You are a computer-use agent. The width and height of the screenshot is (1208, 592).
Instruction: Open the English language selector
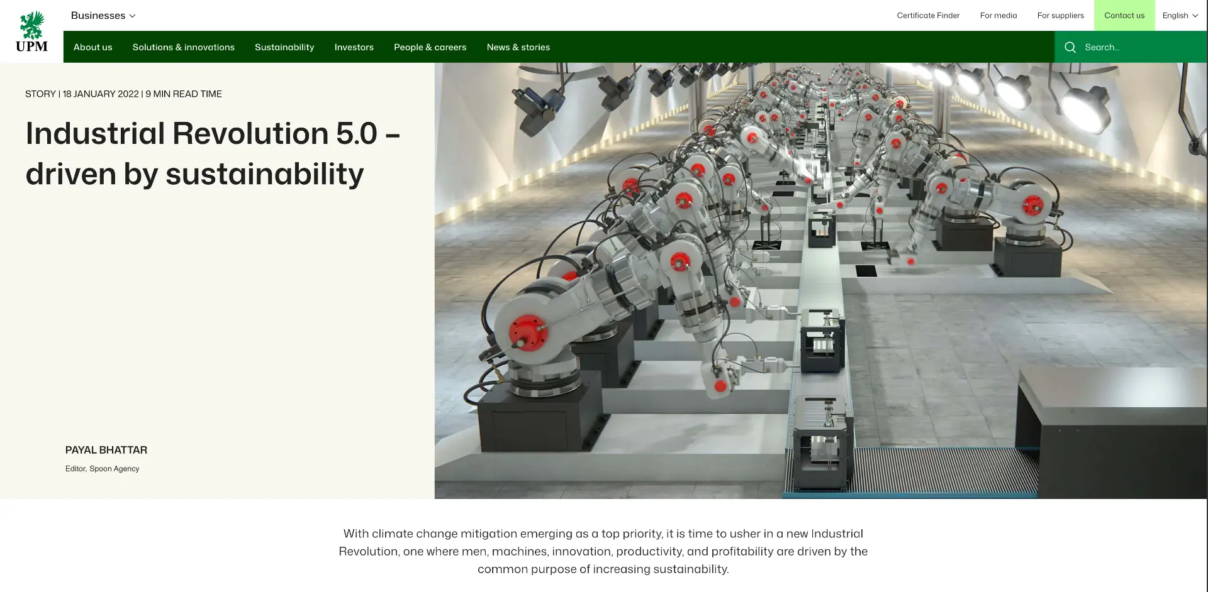point(1180,16)
